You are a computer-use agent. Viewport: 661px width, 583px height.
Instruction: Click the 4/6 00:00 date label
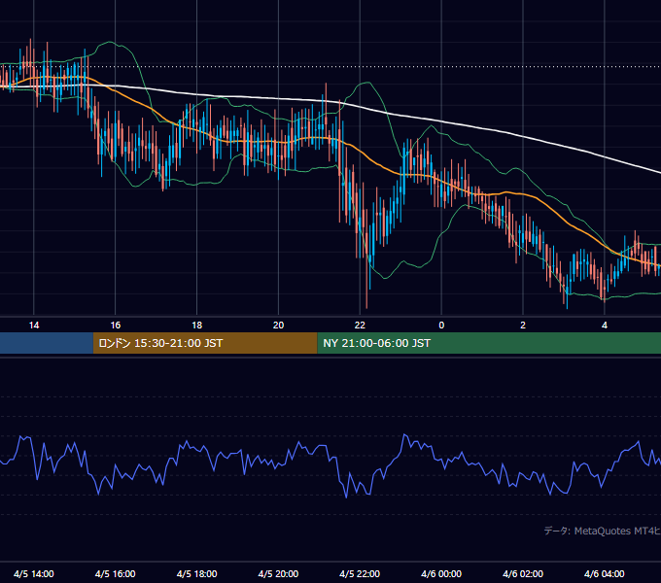point(441,573)
